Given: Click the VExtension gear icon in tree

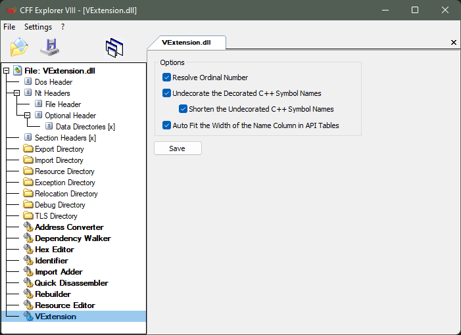Looking at the screenshot, I should click(28, 316).
